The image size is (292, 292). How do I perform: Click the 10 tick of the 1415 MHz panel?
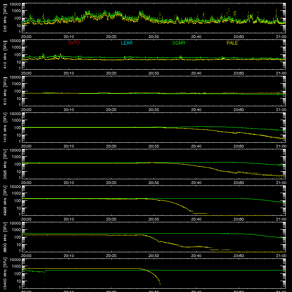click(19, 135)
